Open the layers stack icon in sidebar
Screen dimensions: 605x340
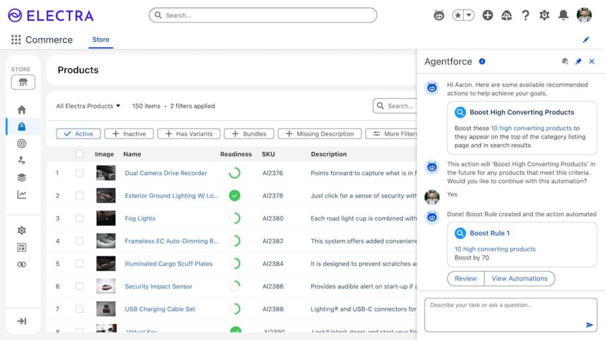click(22, 177)
